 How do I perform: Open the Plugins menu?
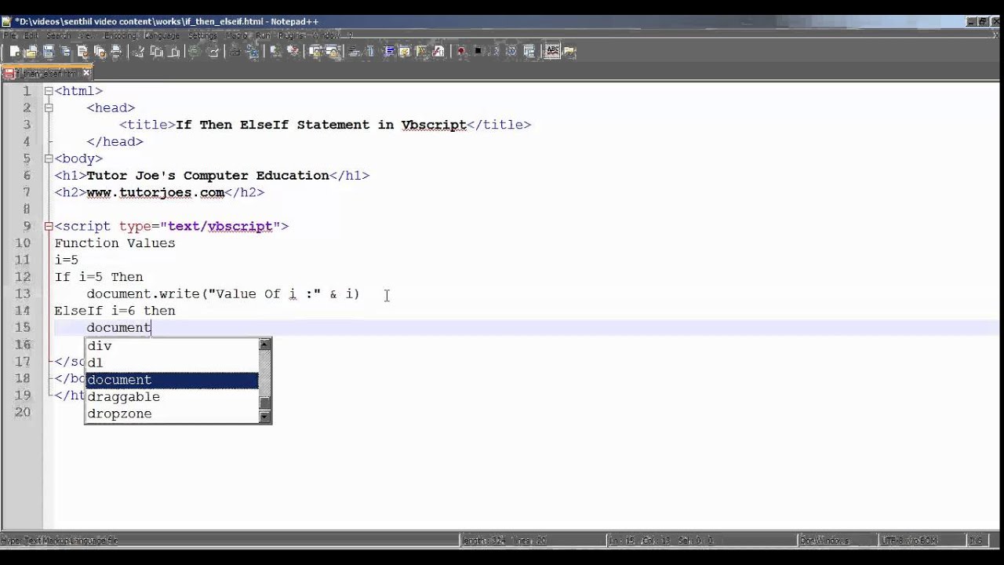click(291, 35)
